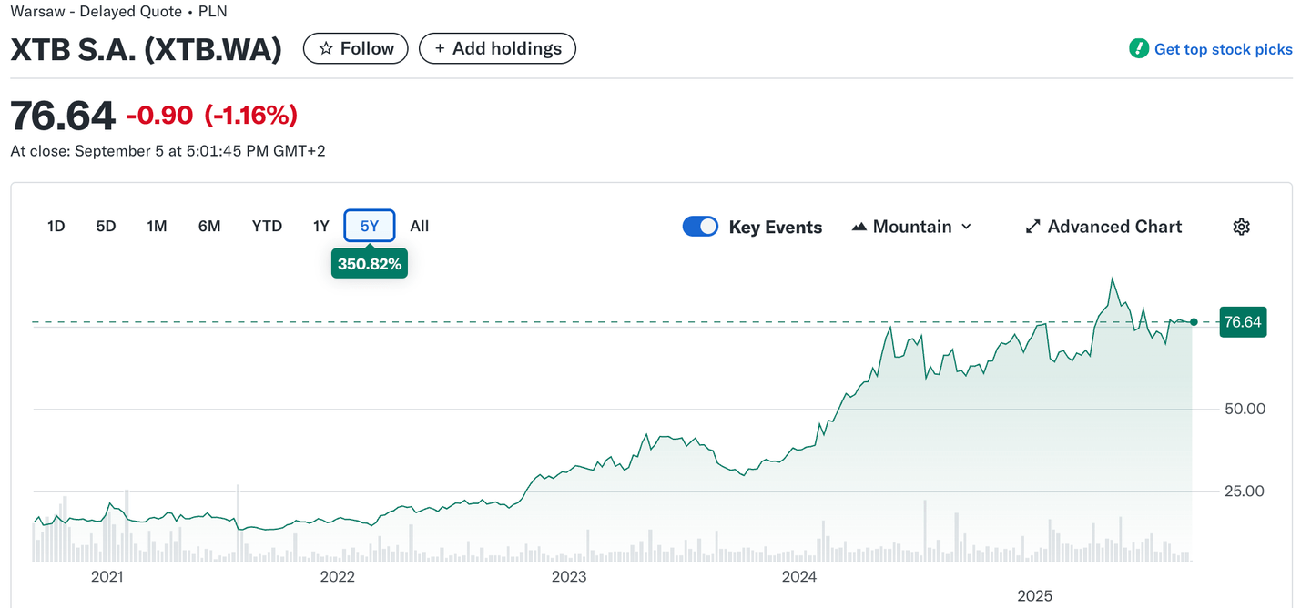The image size is (1311, 608).
Task: Expand the Mountain chart type dropdown
Action: coord(966,227)
